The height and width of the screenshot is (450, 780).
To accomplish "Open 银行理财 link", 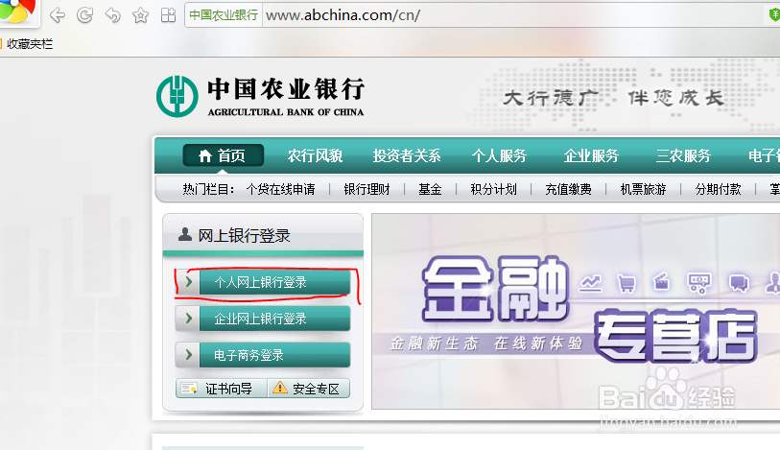I will click(366, 189).
